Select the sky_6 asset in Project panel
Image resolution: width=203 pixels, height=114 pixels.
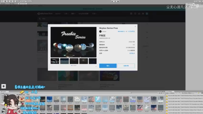tap(49, 100)
